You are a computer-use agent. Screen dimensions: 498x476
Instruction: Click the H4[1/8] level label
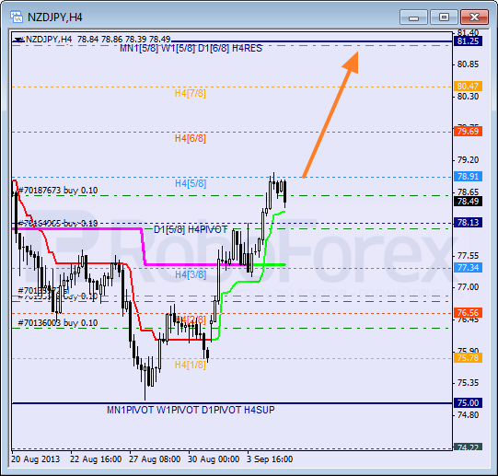[191, 365]
